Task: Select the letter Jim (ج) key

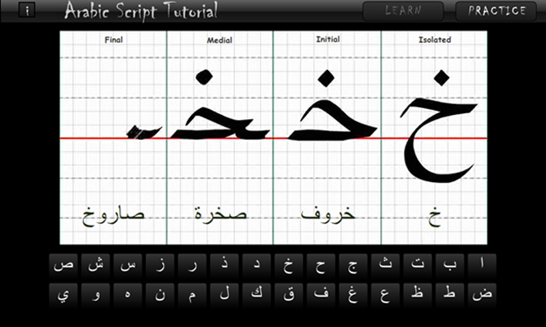Action: pyautogui.click(x=353, y=266)
